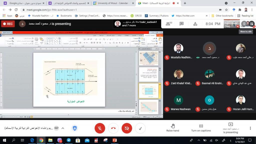Click the Raise hand button
Image resolution: width=256 pixels, height=144 pixels.
point(173,128)
